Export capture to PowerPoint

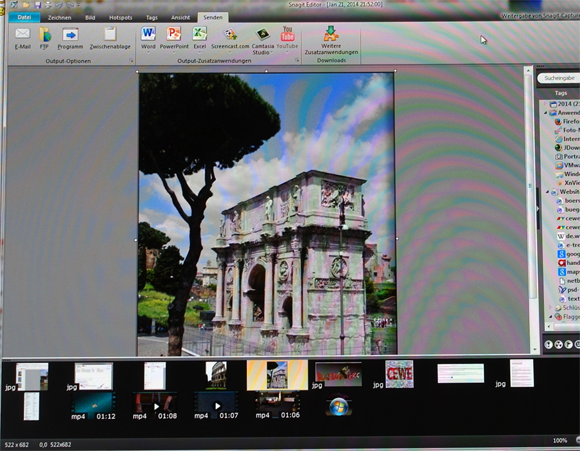174,34
